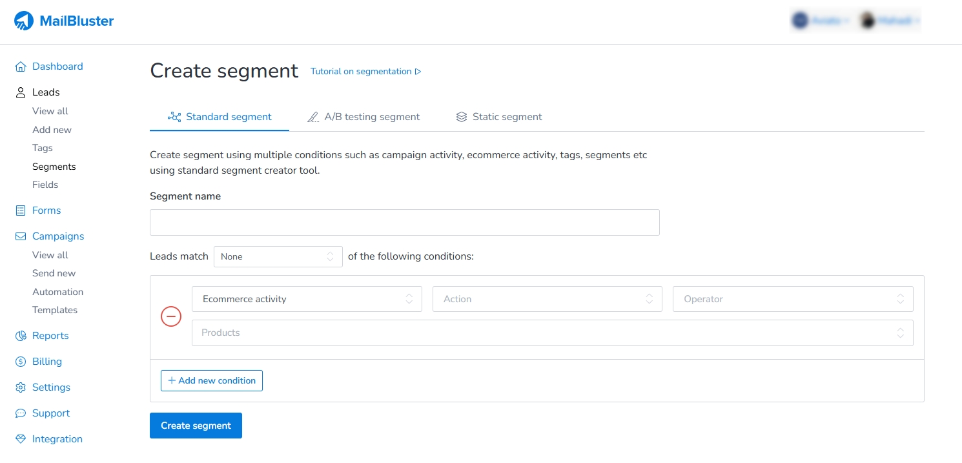The width and height of the screenshot is (962, 463).
Task: Click the Campaigns envelope icon
Action: click(x=21, y=236)
